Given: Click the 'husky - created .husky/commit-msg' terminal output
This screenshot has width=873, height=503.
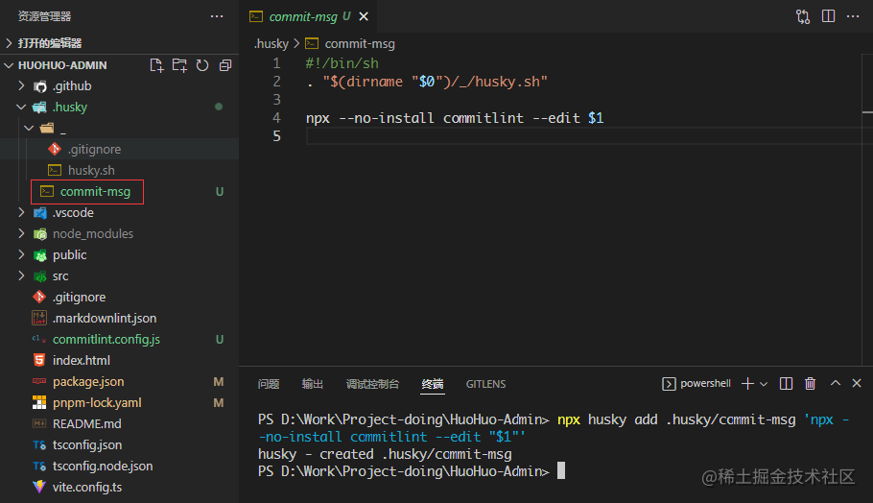Looking at the screenshot, I should pyautogui.click(x=385, y=454).
